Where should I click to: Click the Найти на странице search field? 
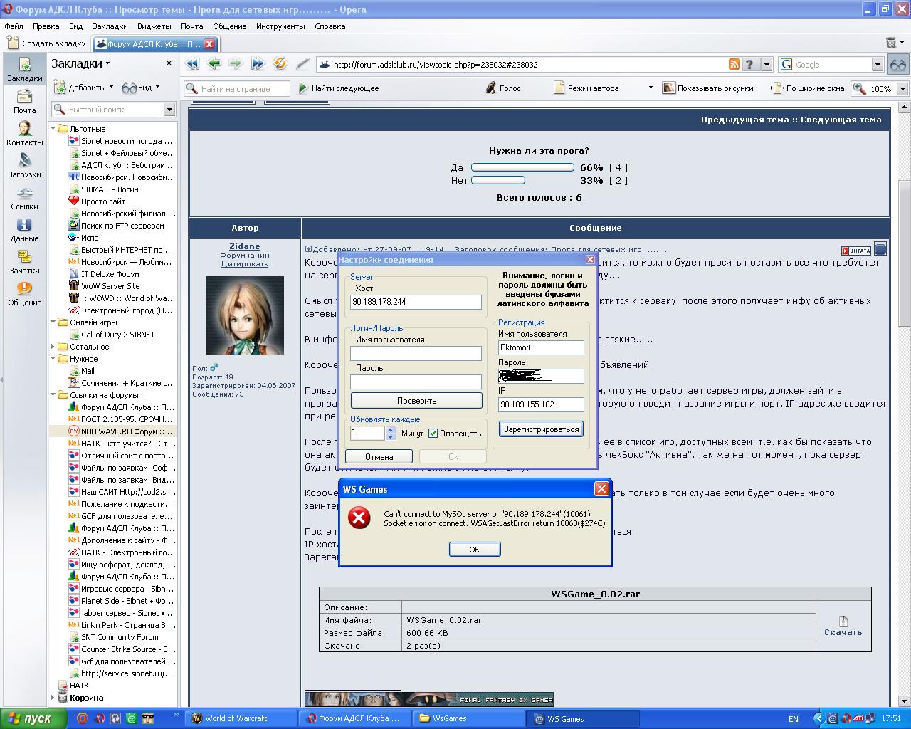(237, 89)
